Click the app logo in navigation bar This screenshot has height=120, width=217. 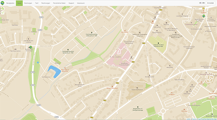(x=2, y=3)
